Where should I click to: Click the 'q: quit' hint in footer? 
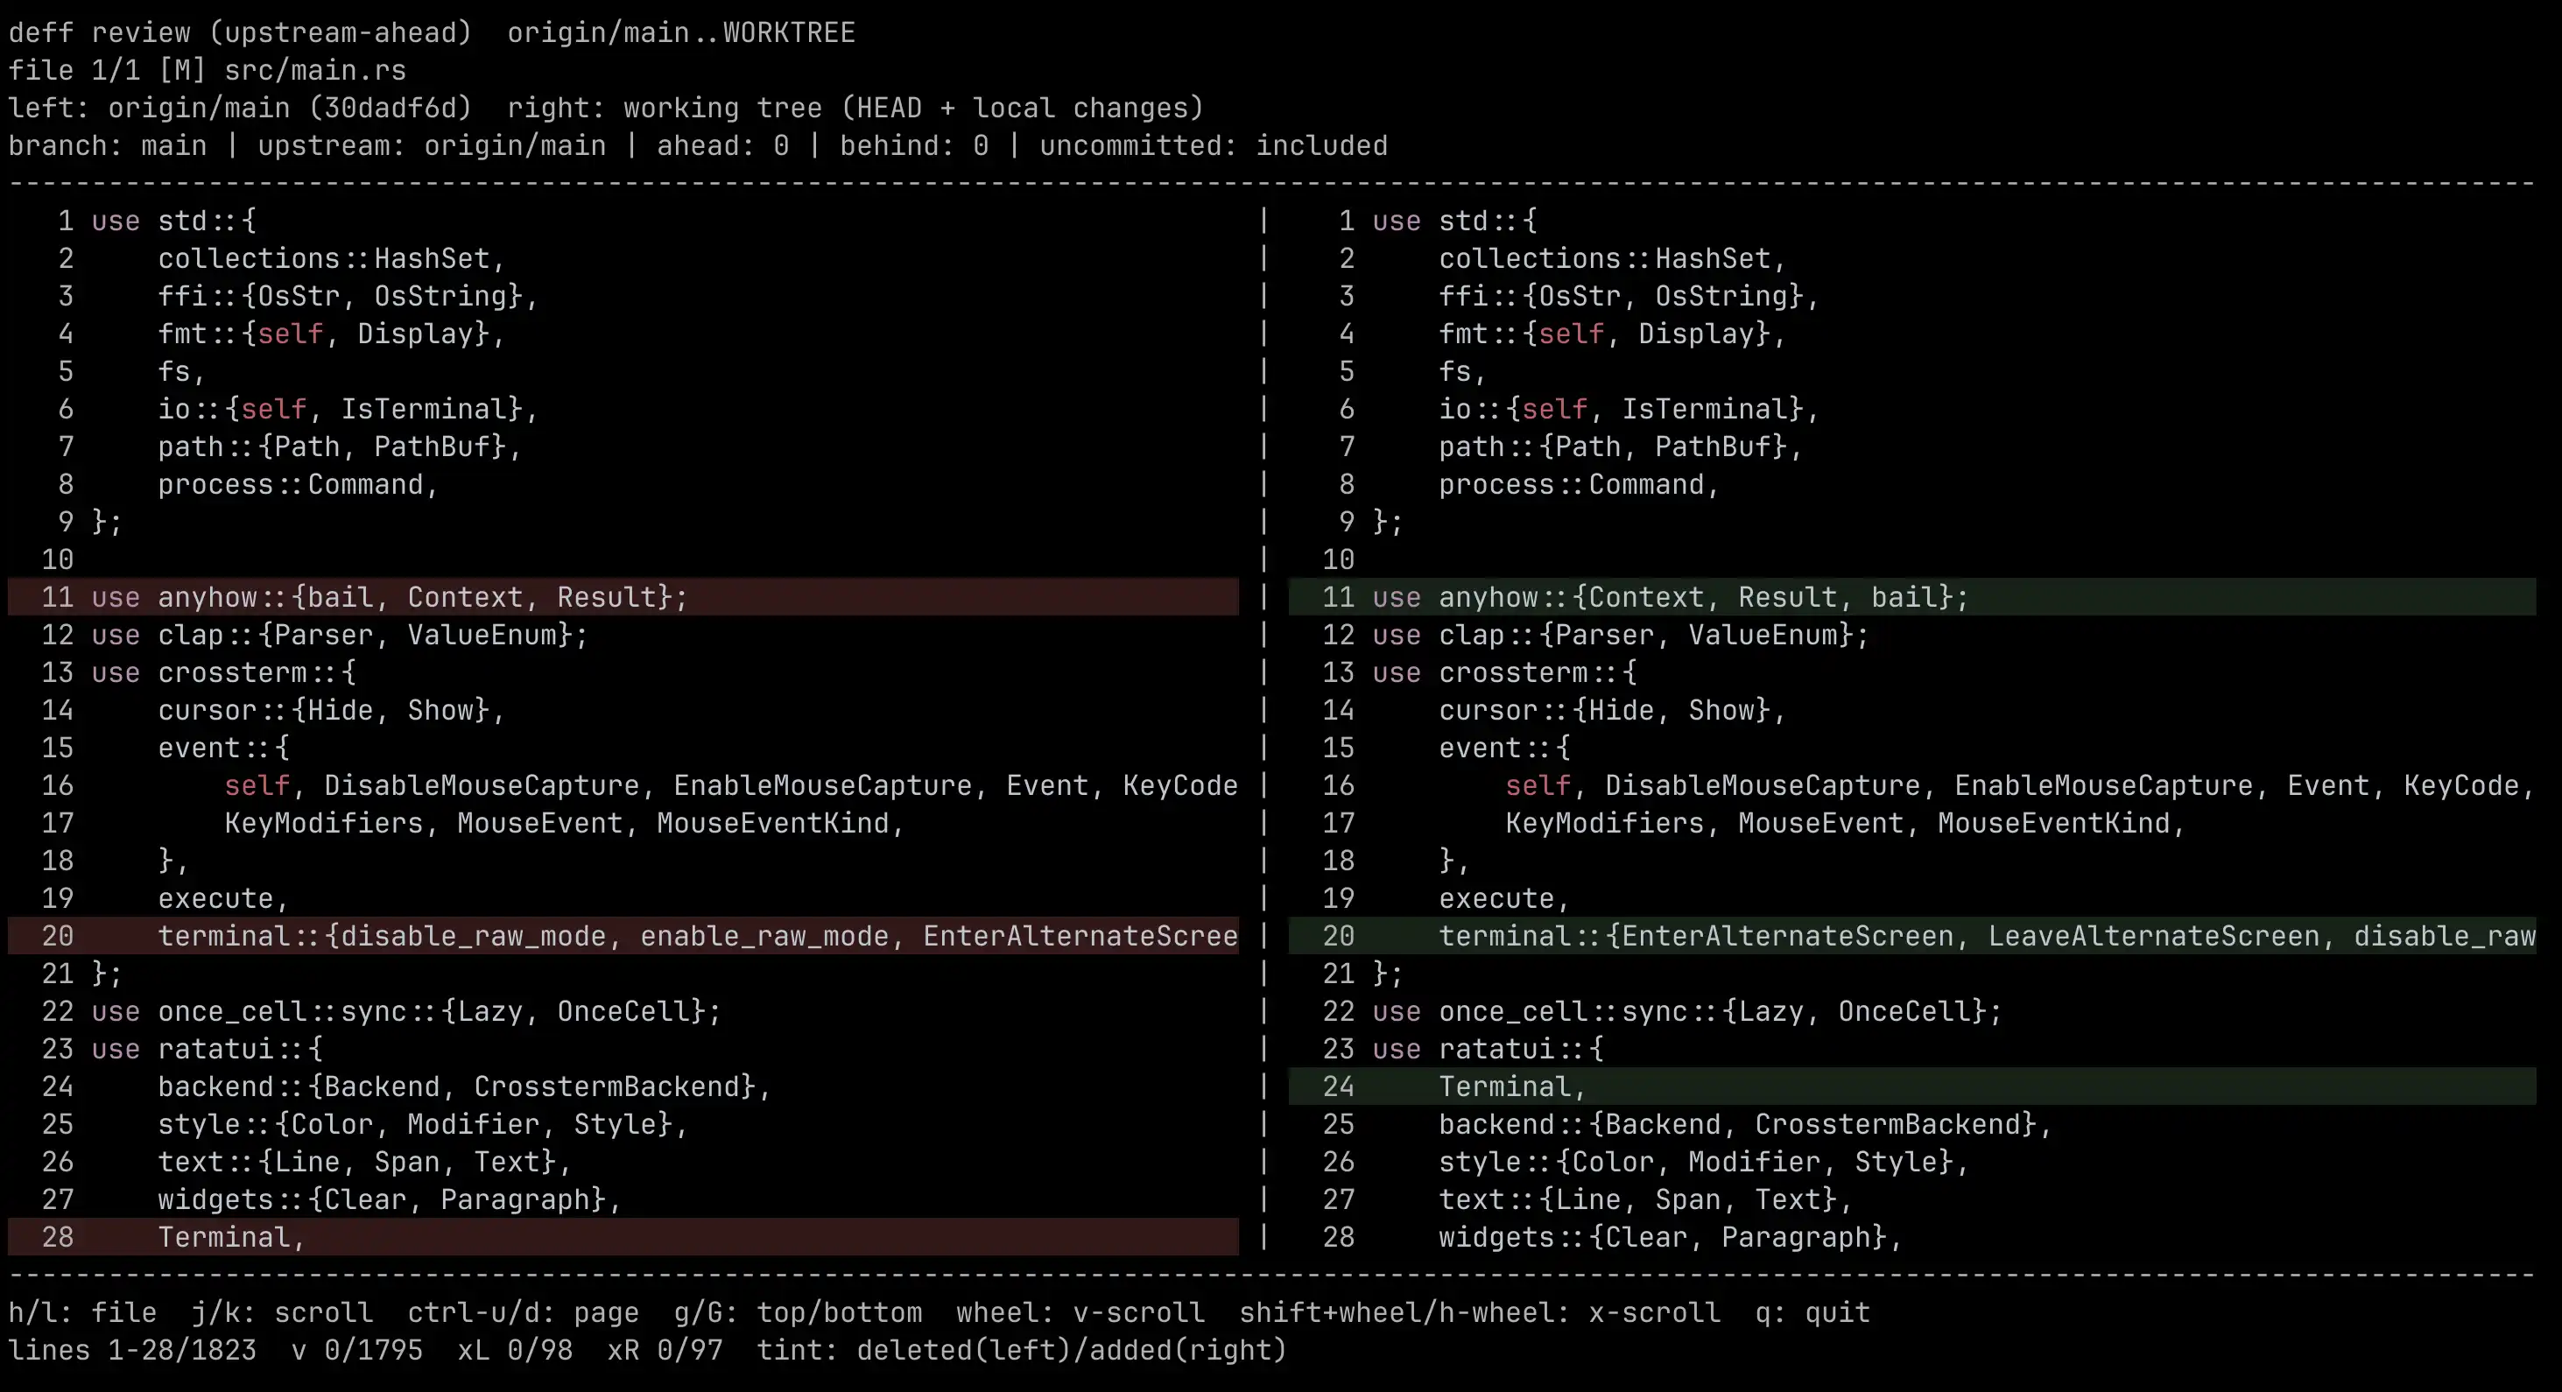coord(1812,1312)
